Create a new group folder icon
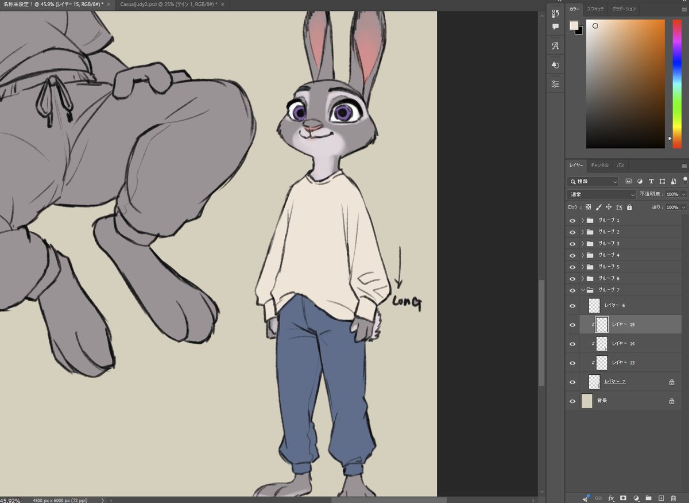 coord(648,498)
